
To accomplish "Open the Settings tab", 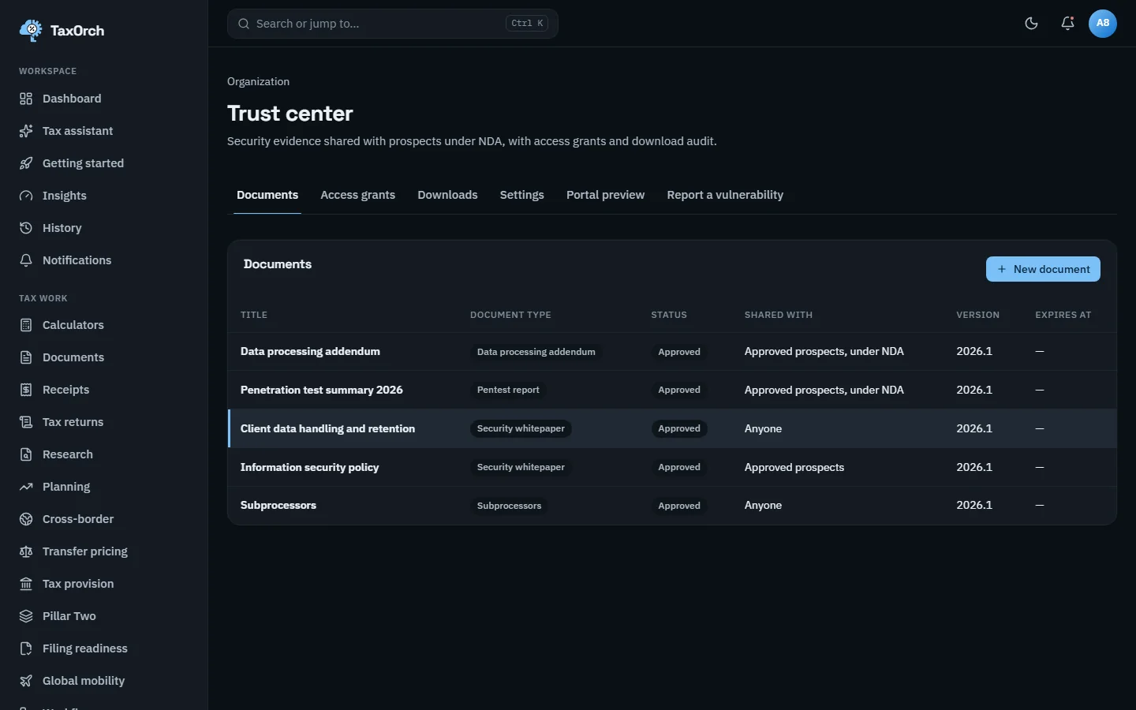I will pyautogui.click(x=521, y=195).
